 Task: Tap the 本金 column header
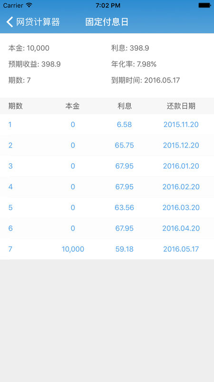pyautogui.click(x=73, y=106)
